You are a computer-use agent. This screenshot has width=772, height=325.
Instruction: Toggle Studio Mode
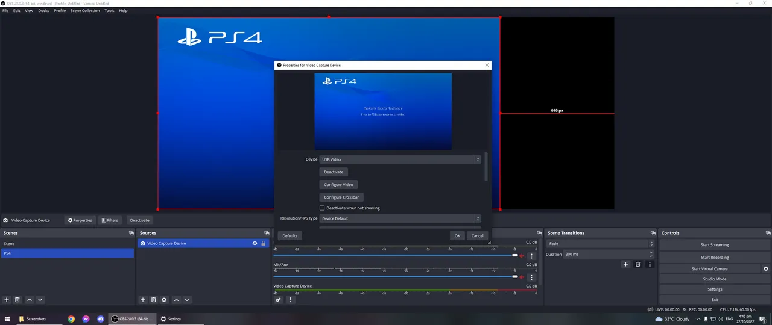[714, 279]
